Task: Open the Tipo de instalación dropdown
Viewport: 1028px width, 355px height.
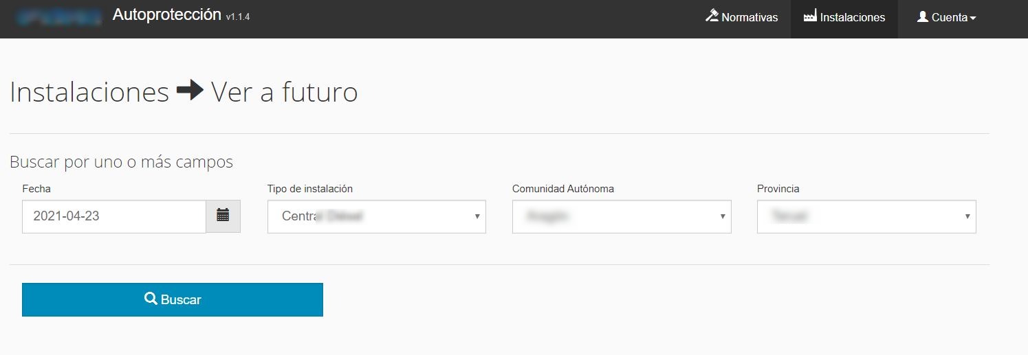Action: click(376, 216)
